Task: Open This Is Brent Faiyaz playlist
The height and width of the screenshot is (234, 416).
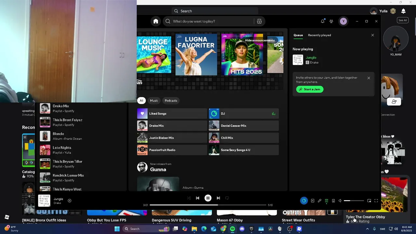Action: tap(81, 122)
